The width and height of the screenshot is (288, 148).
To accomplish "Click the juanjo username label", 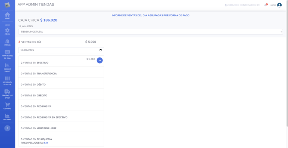I will pyautogui.click(x=273, y=5).
